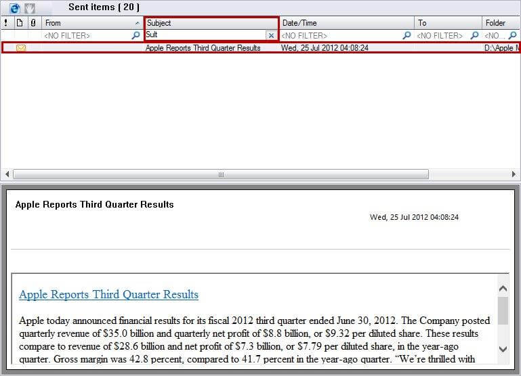
Task: Click the bold email subject in preview header
Action: (x=94, y=204)
